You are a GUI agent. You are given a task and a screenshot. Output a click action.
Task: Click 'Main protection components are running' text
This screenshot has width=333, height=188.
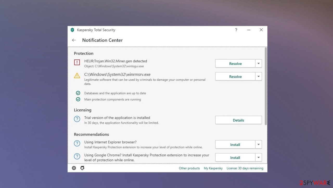[113, 99]
